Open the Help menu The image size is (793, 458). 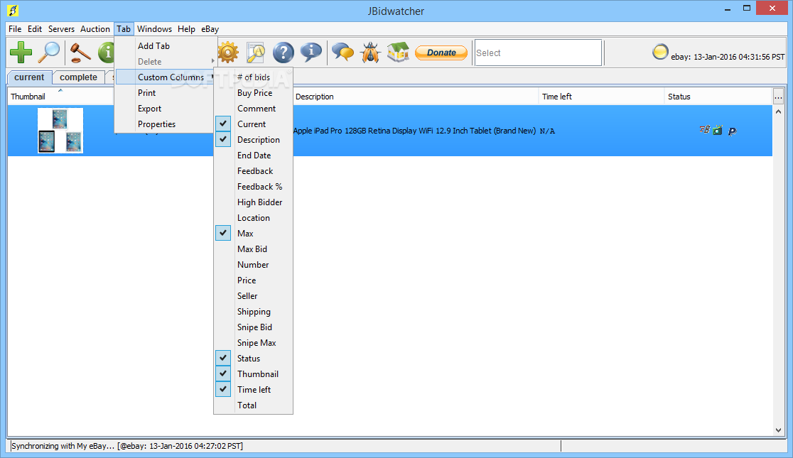(186, 29)
